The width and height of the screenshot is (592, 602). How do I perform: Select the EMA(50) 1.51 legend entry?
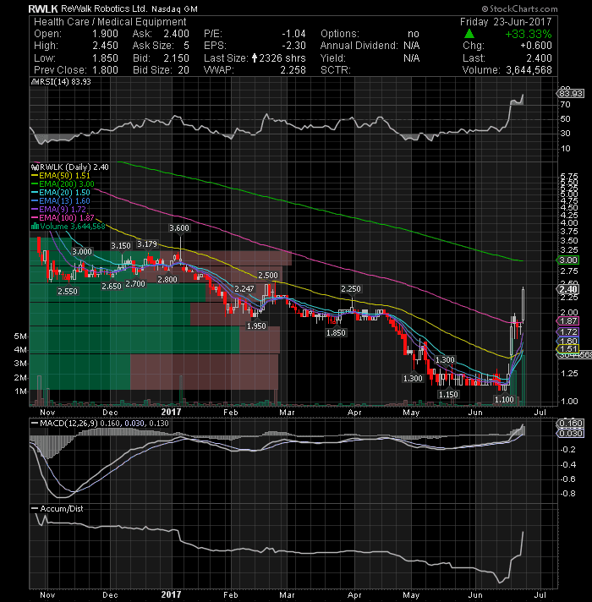click(61, 176)
